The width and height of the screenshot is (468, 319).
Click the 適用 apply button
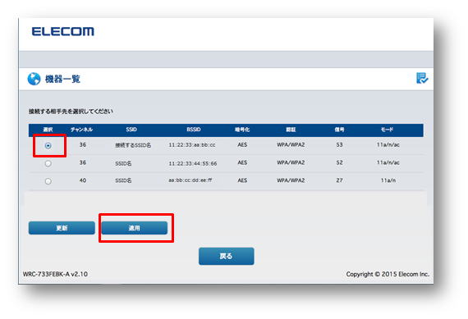point(135,228)
